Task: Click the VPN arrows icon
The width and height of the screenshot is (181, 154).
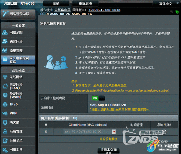Action: tap(5, 113)
